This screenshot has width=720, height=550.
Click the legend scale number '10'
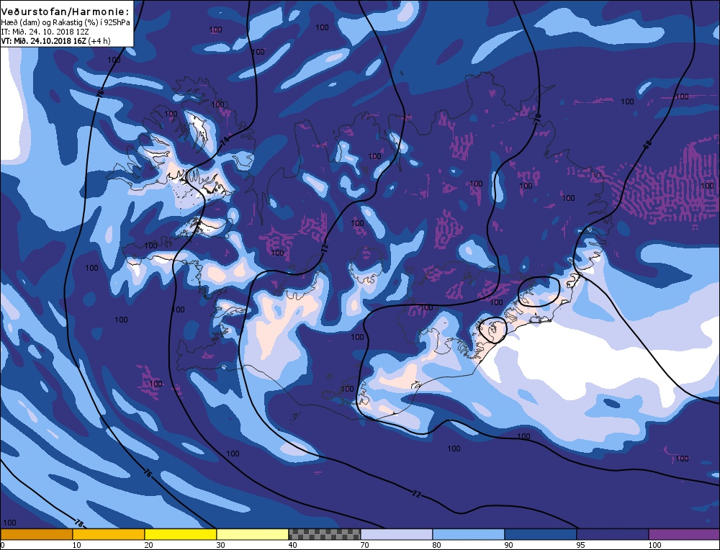[x=76, y=545]
